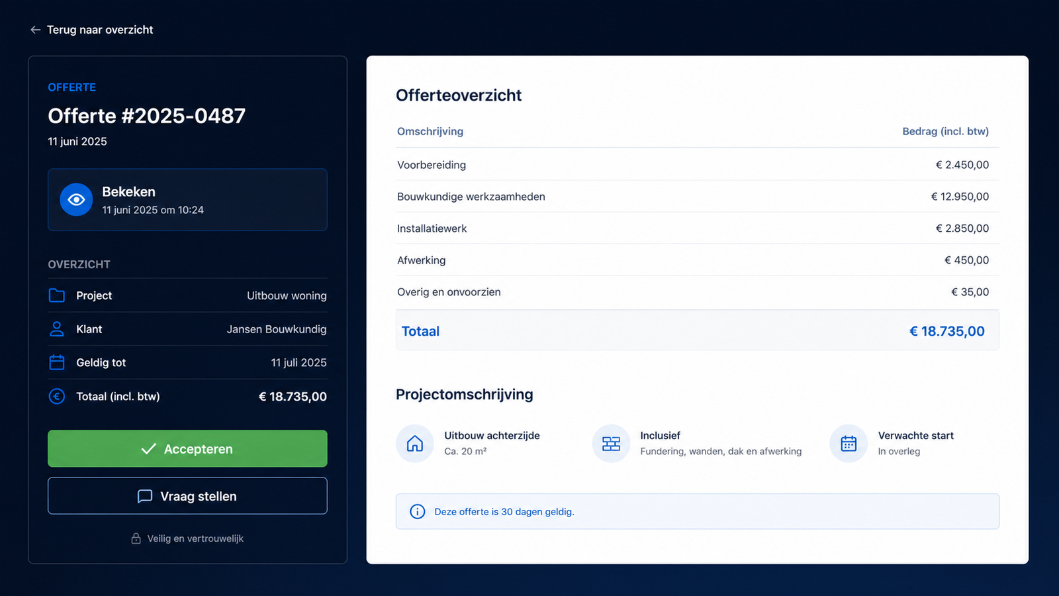Click the folder icon beside Project
This screenshot has width=1059, height=596.
tap(57, 295)
